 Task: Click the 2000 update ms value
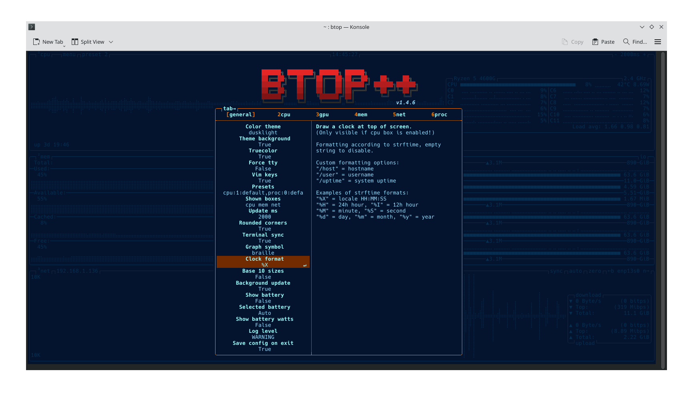coord(265,217)
